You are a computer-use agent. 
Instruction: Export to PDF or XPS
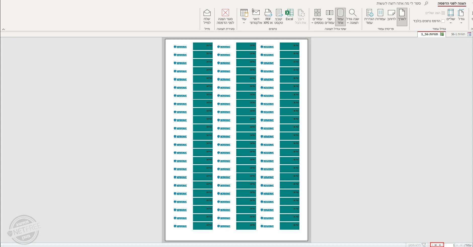[268, 17]
